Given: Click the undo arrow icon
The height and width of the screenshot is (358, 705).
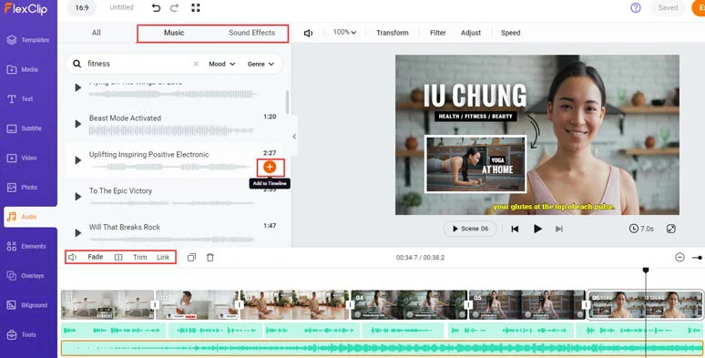Looking at the screenshot, I should (156, 8).
